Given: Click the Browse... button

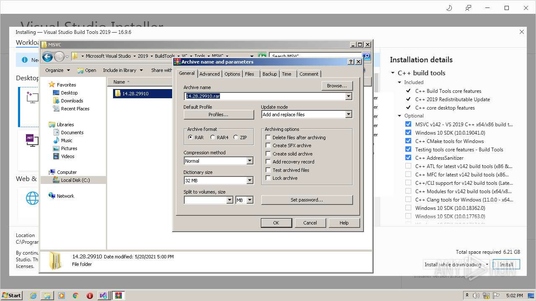Looking at the screenshot, I should (x=337, y=86).
